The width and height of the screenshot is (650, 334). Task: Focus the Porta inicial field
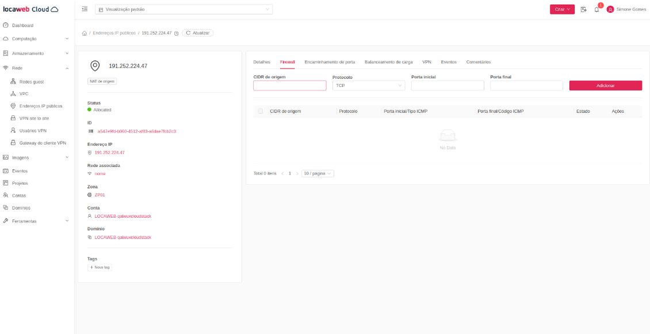(x=448, y=85)
